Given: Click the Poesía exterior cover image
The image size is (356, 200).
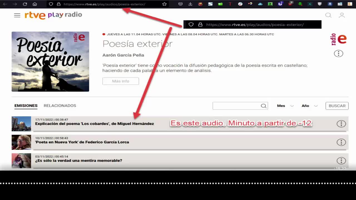Looking at the screenshot, I should point(50,61).
